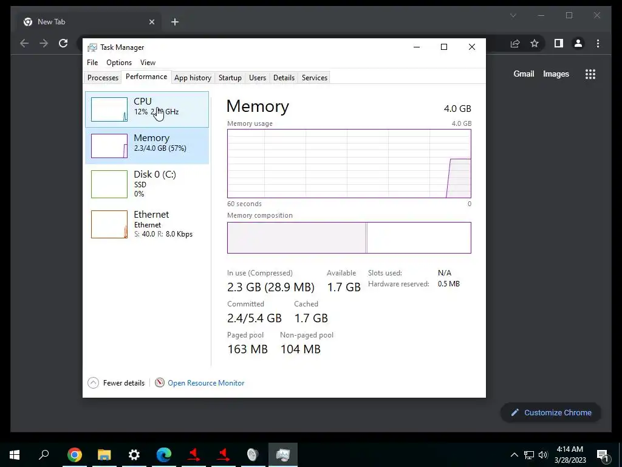
Task: Go back in Chrome
Action: coord(24,43)
